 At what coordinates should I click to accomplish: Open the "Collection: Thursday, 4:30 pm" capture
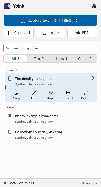pos(51,135)
